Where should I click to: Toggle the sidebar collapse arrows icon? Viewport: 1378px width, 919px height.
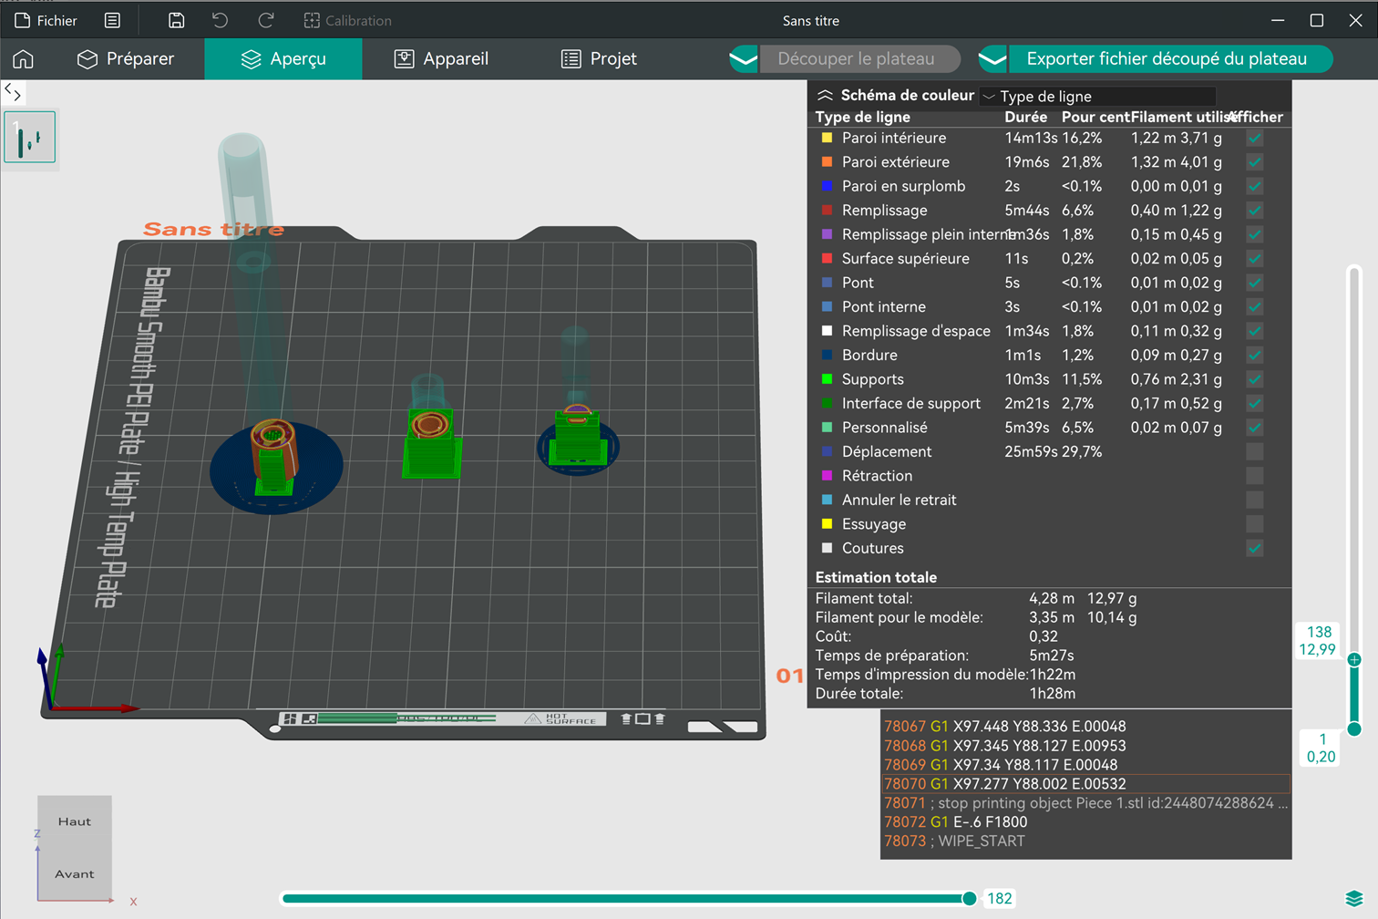coord(13,92)
